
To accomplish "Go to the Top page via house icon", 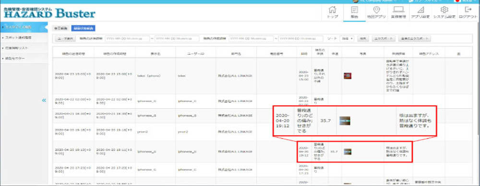I will (333, 12).
